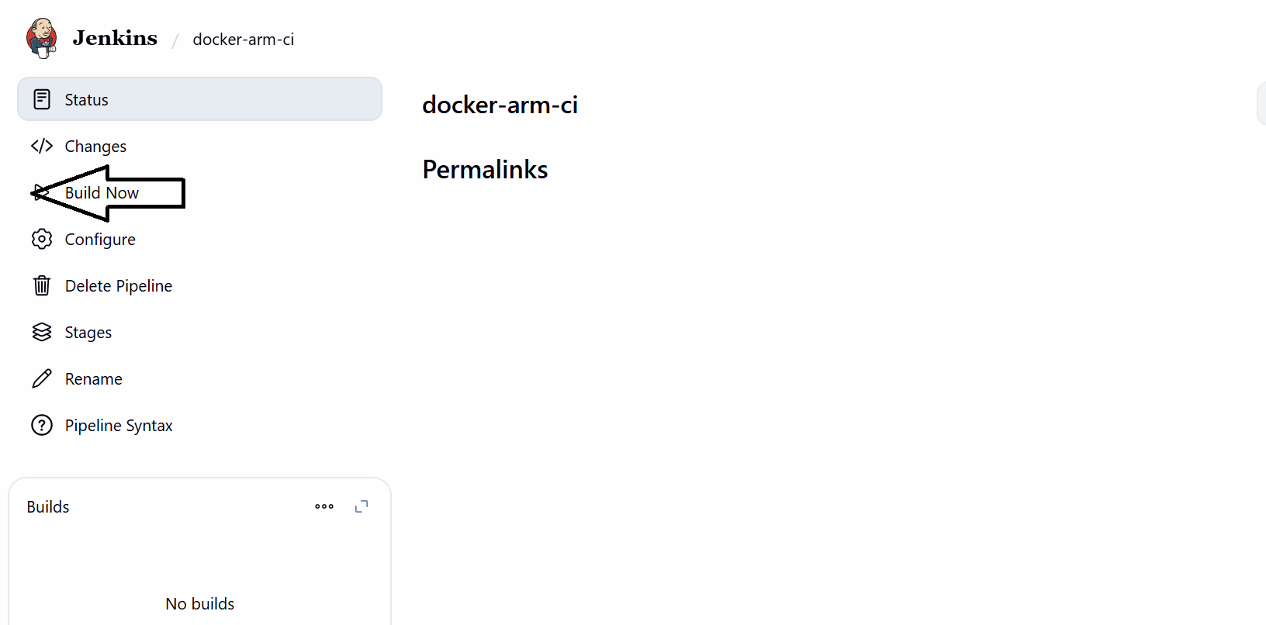
Task: Click the Rename pencil icon
Action: pos(41,378)
